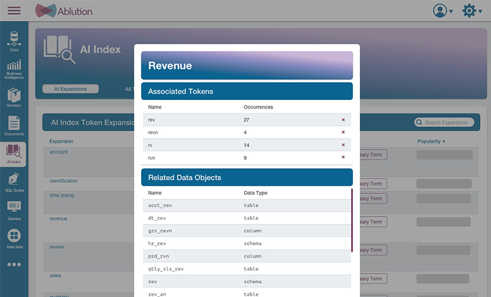Click occurrences value 27 for rev
The width and height of the screenshot is (491, 297).
tap(247, 120)
